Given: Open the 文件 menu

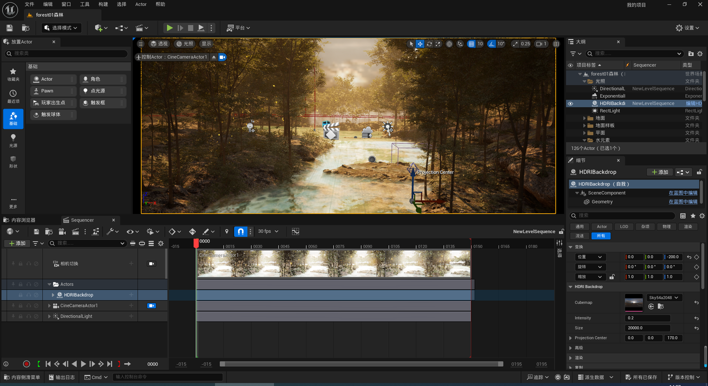Looking at the screenshot, I should (30, 4).
